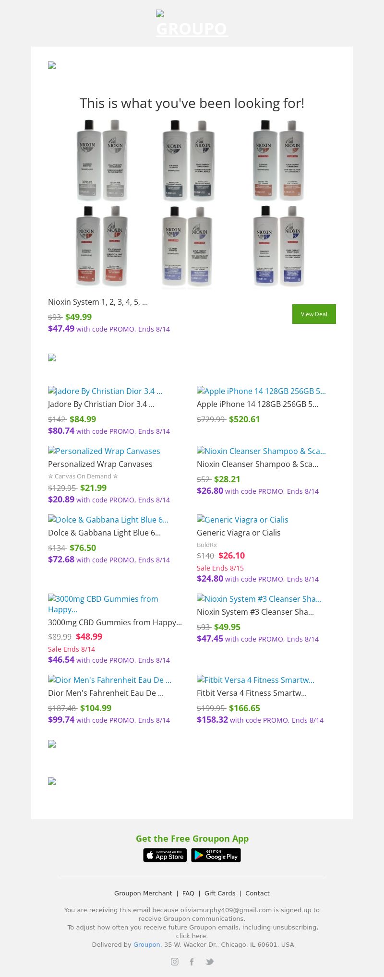Open the blue Dolce & Gabbana Light Blue link
384x977 pixels.
tap(108, 520)
